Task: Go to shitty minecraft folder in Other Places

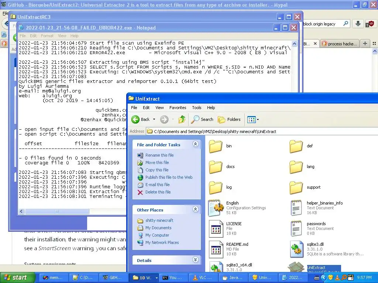Action: [x=159, y=220]
